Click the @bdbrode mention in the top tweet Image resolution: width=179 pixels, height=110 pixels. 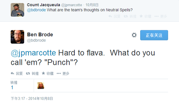pyautogui.click(x=36, y=10)
